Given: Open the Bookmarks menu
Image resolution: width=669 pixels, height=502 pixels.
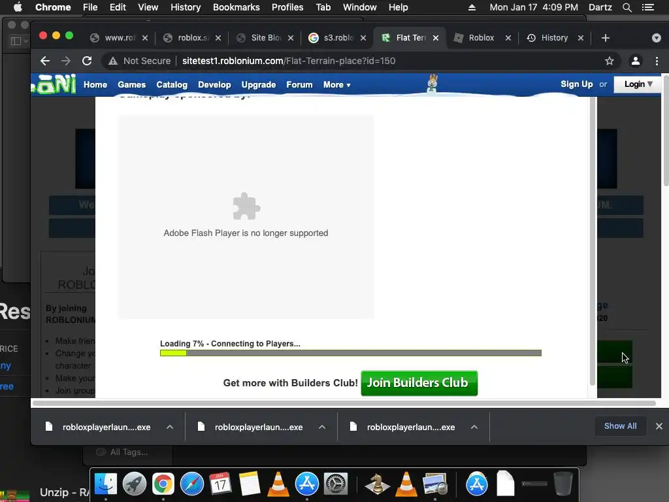Looking at the screenshot, I should pos(237,7).
